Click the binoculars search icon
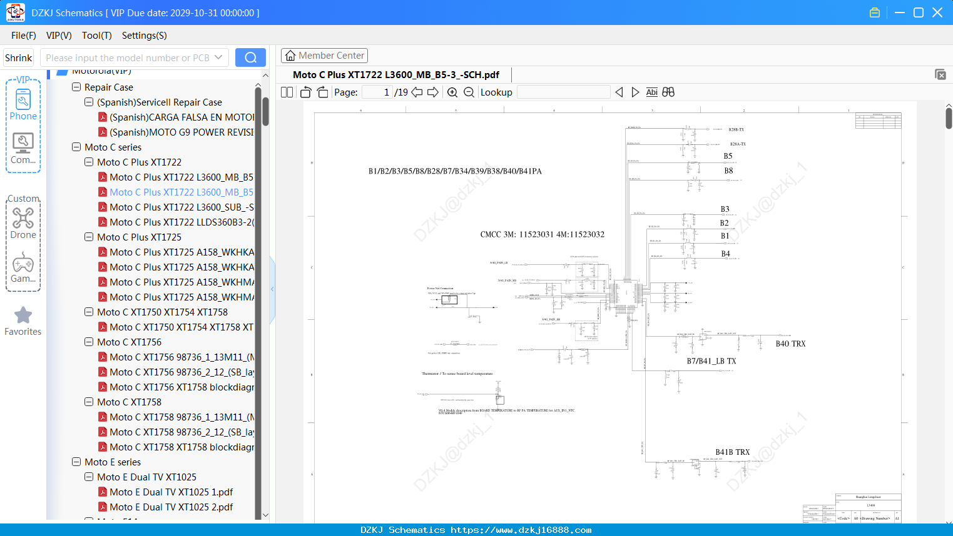 click(x=668, y=92)
